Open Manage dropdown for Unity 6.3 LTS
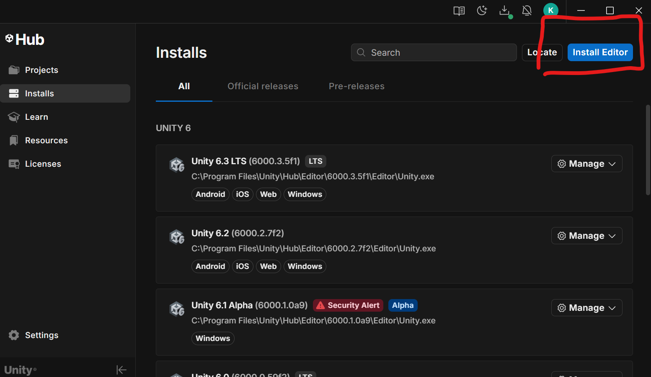 click(x=586, y=164)
